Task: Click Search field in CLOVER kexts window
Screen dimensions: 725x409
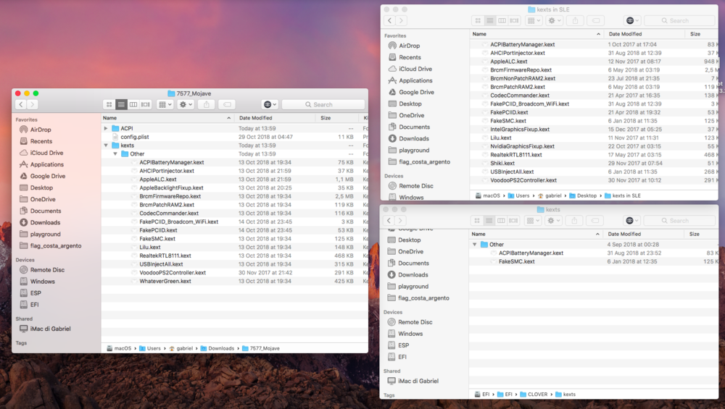Action: [679, 221]
